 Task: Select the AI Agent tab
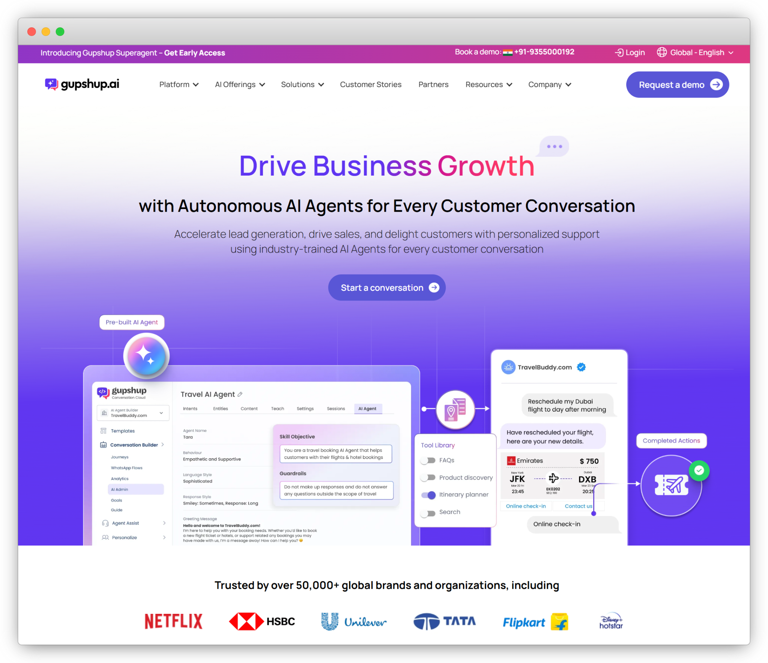click(x=367, y=409)
